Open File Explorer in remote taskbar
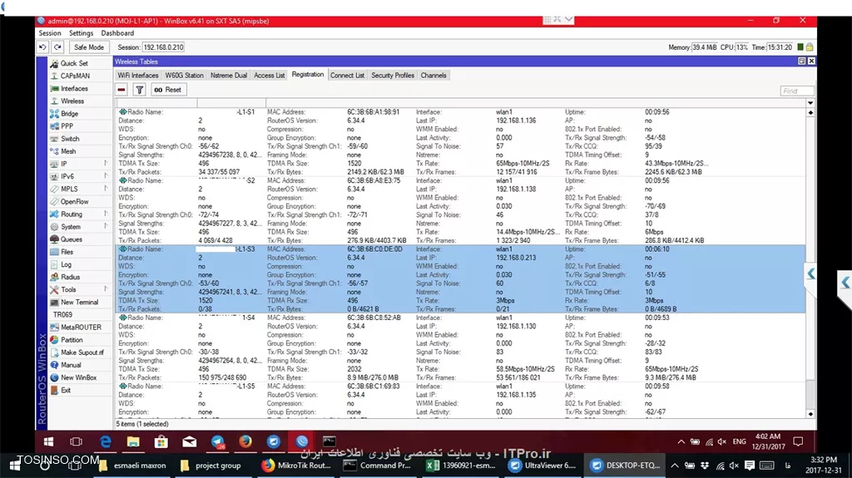Screen dimensions: 852x478 click(x=133, y=441)
